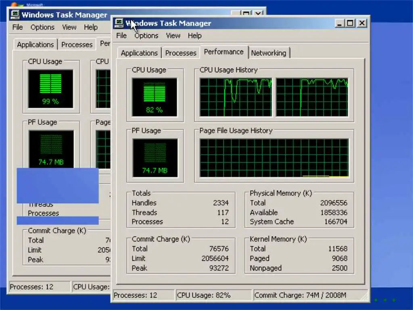Select Processes tab in back Task Manager

pos(77,44)
